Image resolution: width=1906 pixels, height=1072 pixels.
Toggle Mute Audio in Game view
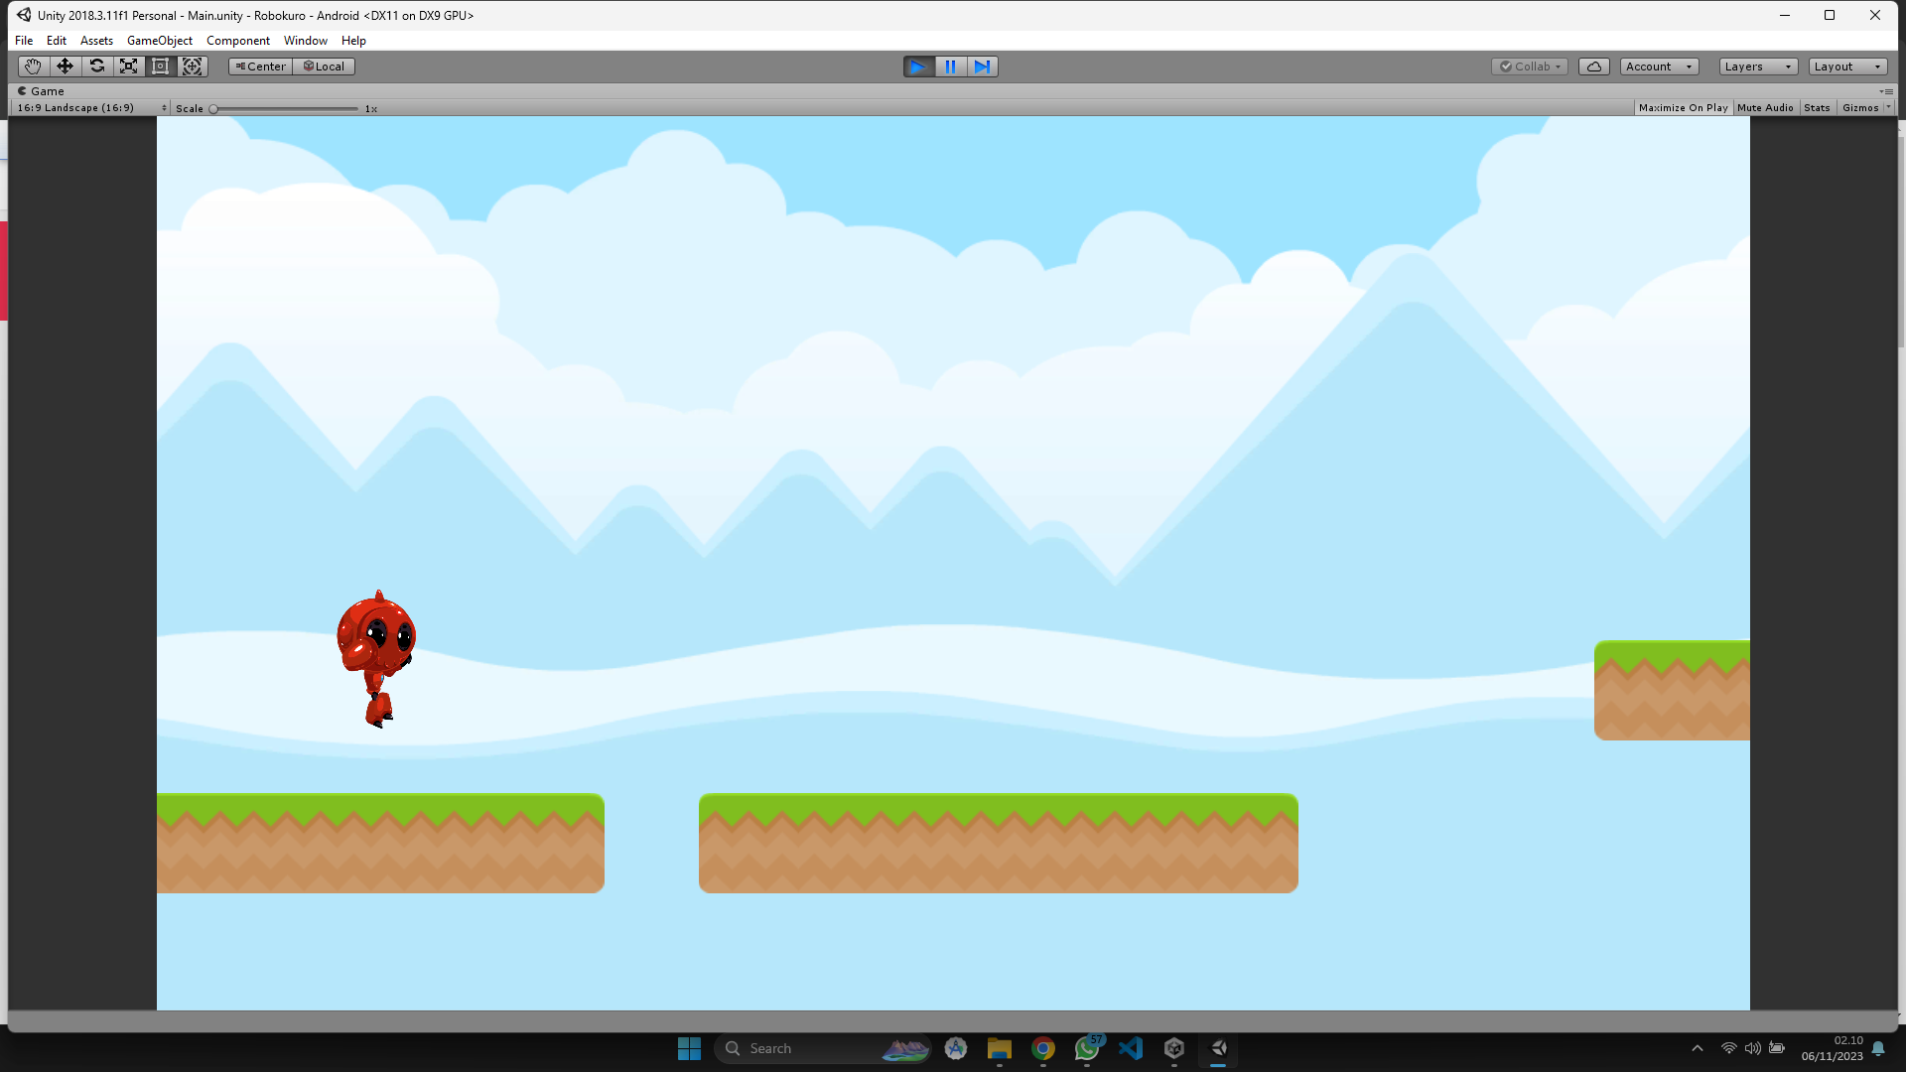point(1765,108)
